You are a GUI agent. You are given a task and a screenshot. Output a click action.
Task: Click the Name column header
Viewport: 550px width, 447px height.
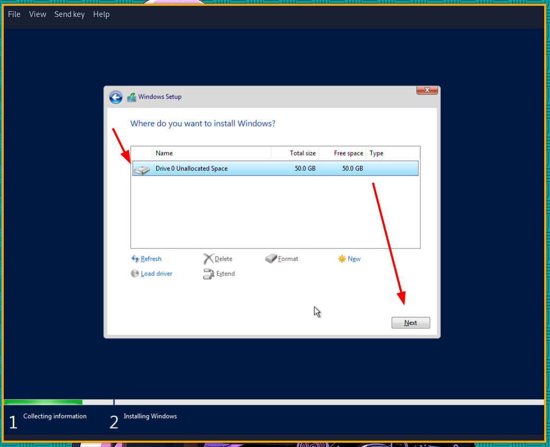tap(212, 154)
